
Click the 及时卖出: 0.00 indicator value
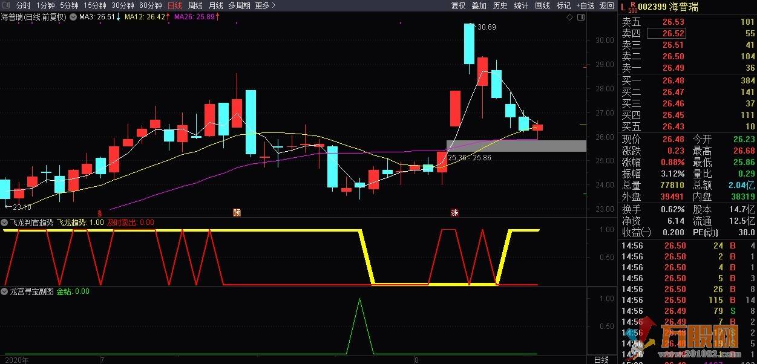tap(131, 223)
